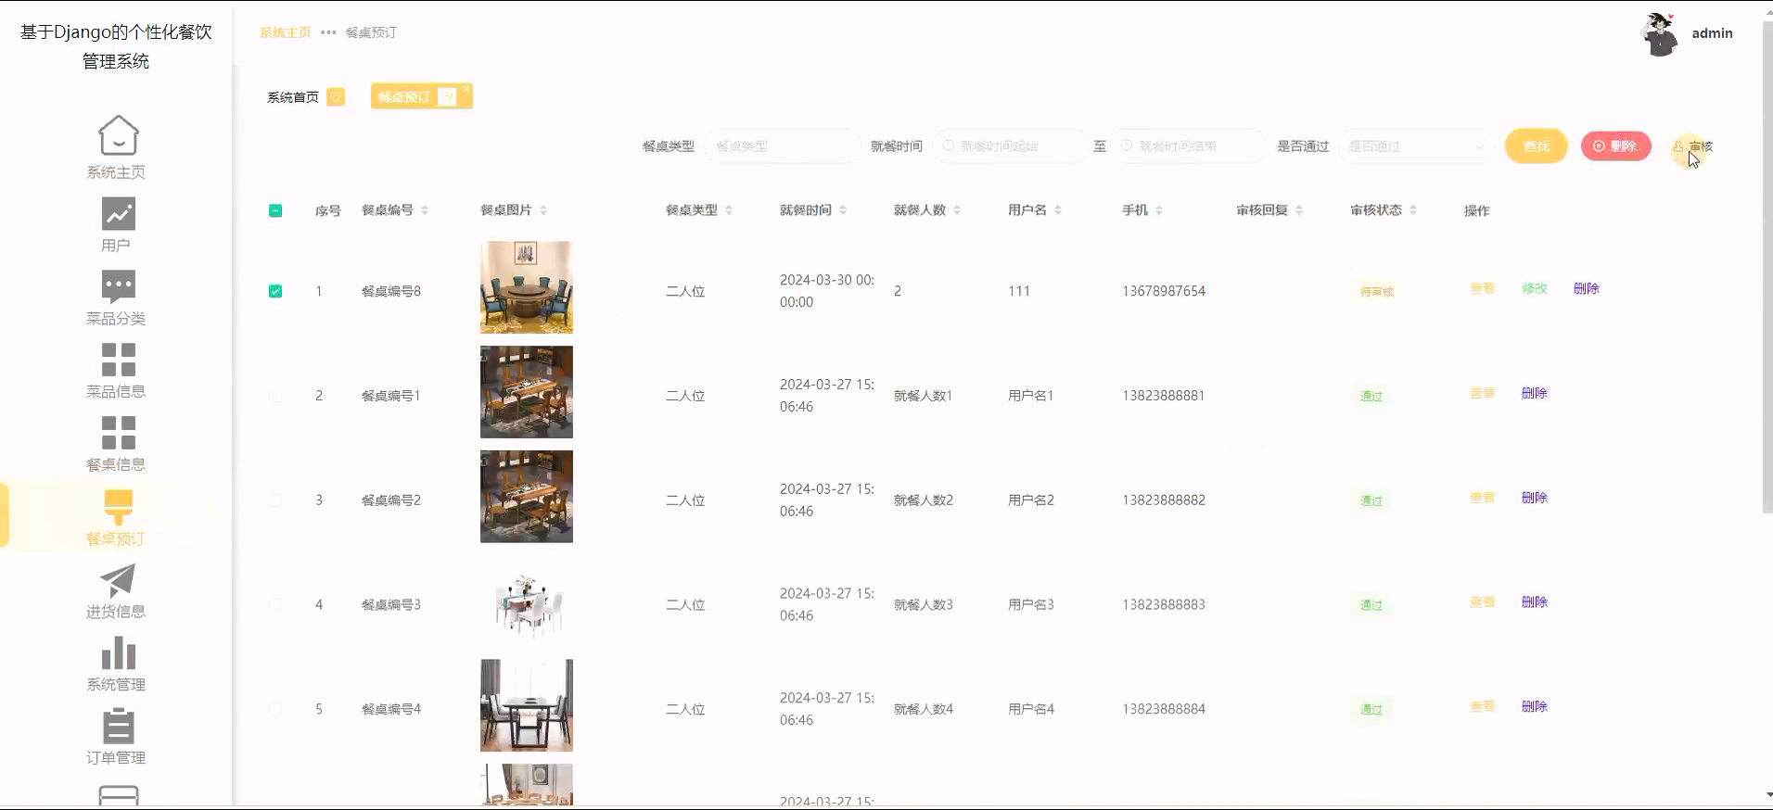Sort table by 就餐时间 column arrows

[x=843, y=210]
